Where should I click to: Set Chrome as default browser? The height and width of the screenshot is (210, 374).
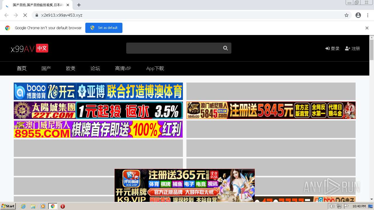pyautogui.click(x=104, y=28)
